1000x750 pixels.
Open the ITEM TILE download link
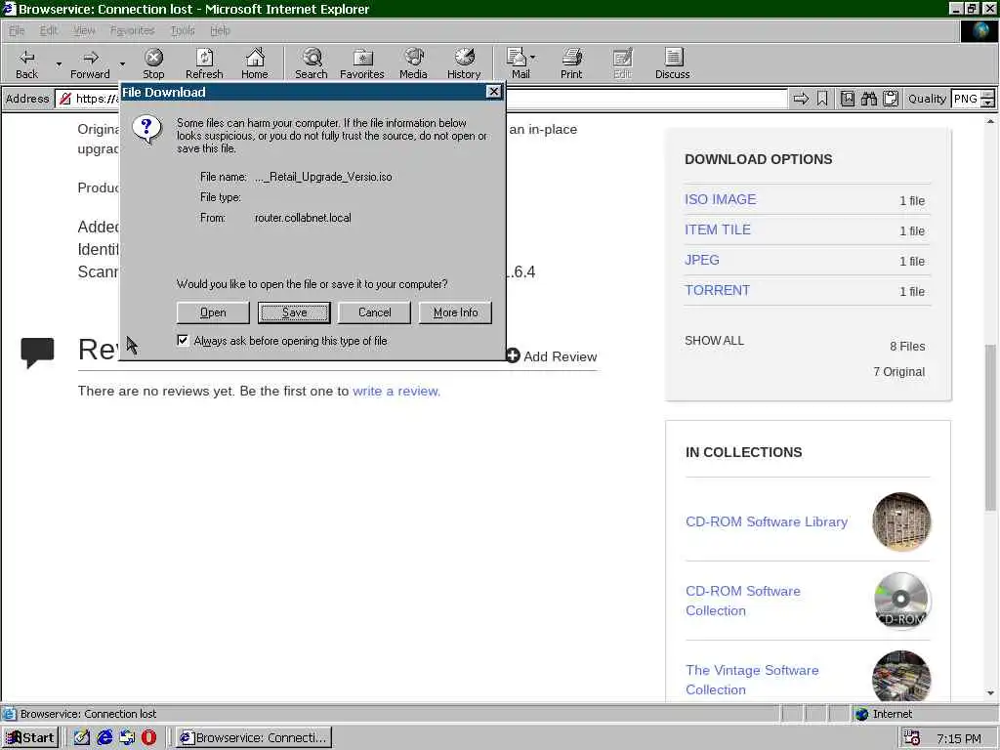coord(718,229)
